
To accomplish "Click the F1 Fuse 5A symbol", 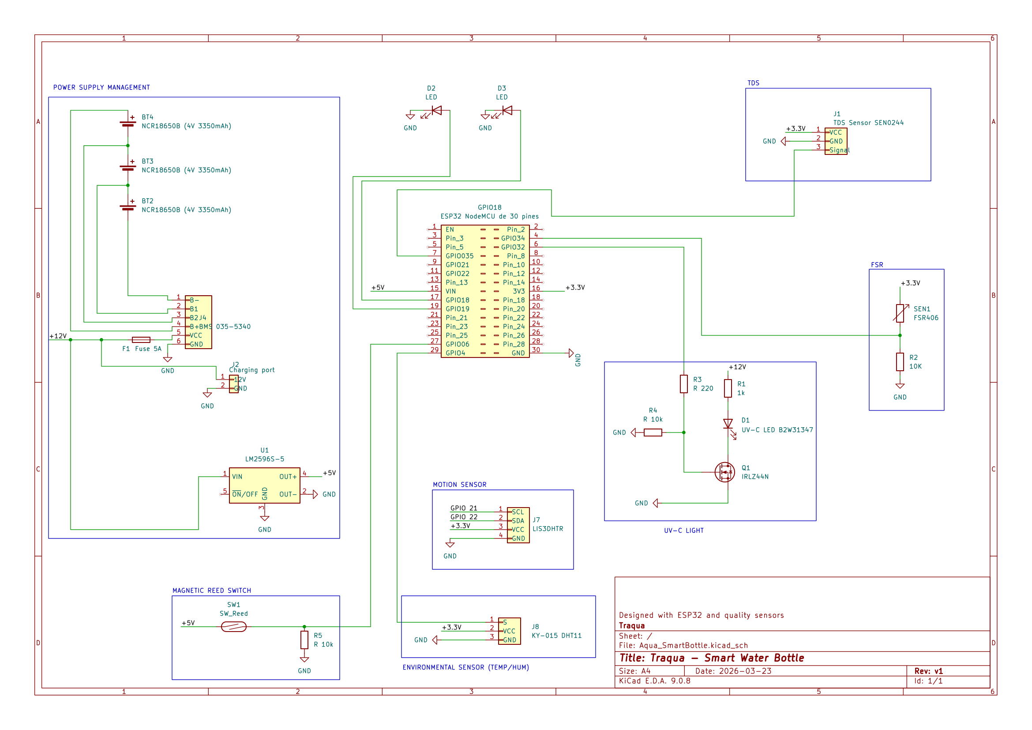I will click(141, 340).
